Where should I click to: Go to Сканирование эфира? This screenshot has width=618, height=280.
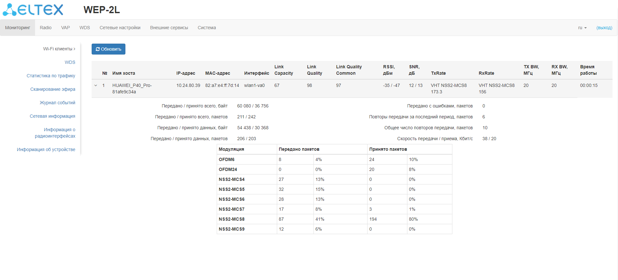tap(53, 89)
